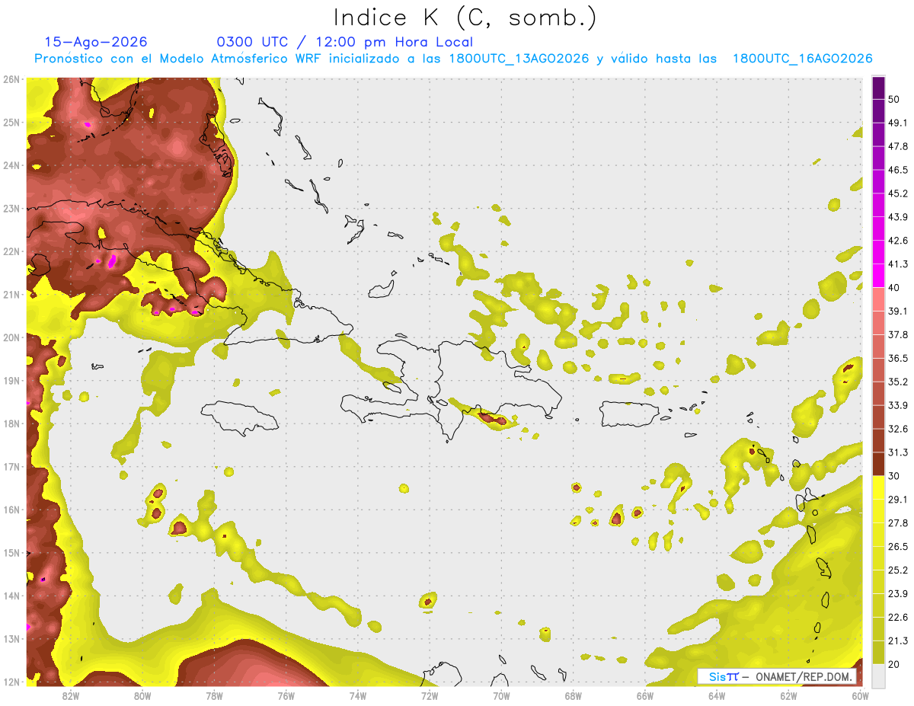Click the '23.9' colorbar value
This screenshot has width=914, height=706.
click(898, 593)
